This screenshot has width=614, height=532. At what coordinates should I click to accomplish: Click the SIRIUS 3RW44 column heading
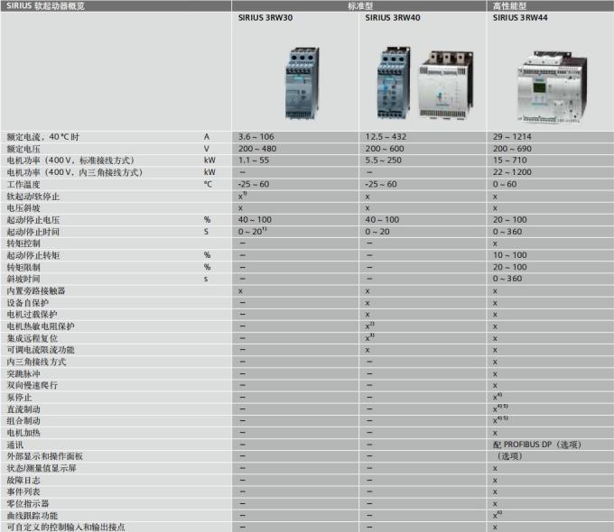[520, 18]
